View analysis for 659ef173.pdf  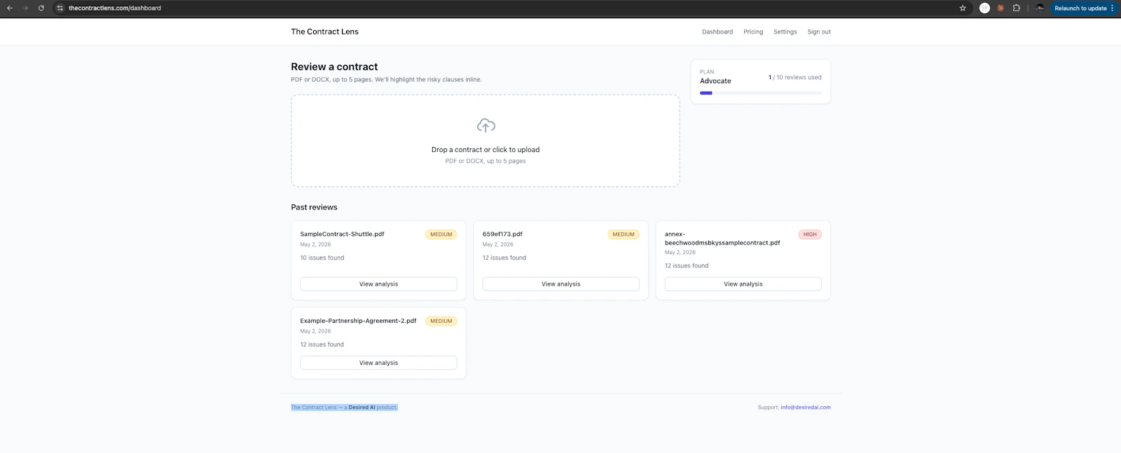[x=560, y=284]
